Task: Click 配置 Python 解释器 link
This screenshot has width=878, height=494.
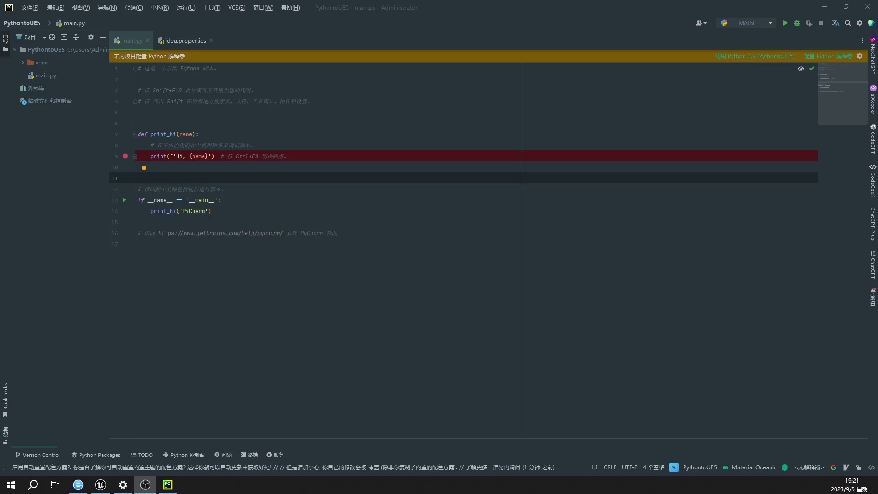Action: (x=828, y=56)
